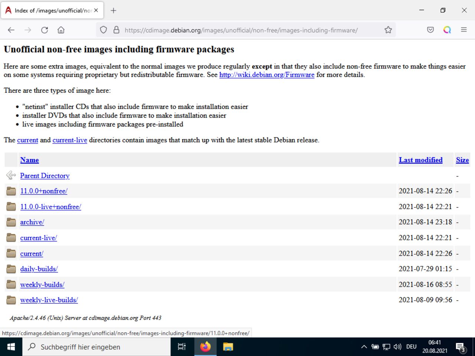
Task: Click the date 2021-08-14 23:18
Action: pos(425,222)
